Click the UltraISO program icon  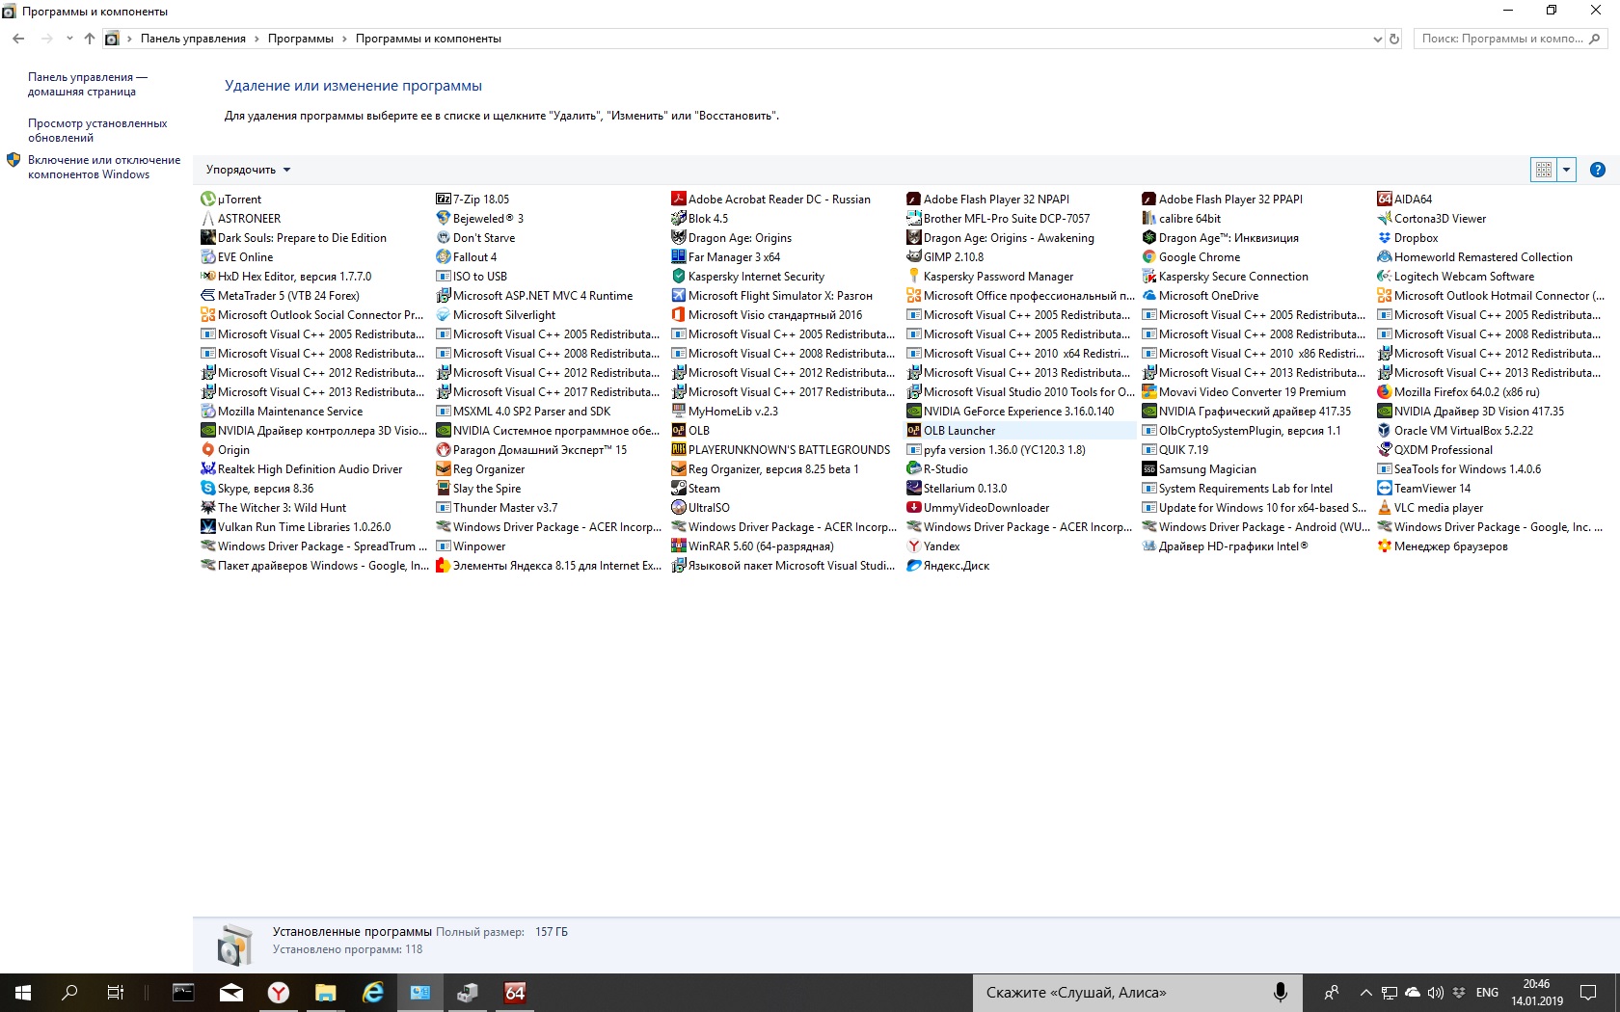pos(679,508)
